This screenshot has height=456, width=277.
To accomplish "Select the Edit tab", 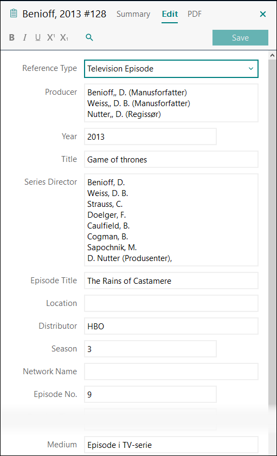I will (170, 14).
